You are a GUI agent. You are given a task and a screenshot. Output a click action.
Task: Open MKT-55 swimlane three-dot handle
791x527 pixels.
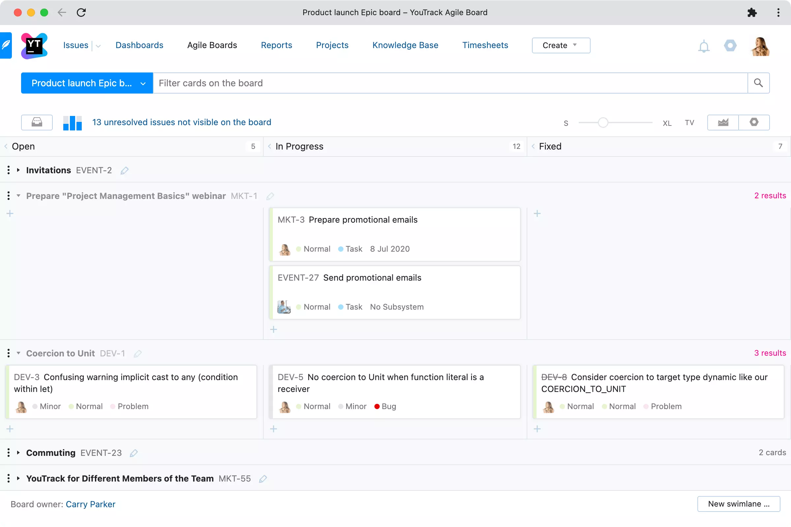pyautogui.click(x=9, y=478)
